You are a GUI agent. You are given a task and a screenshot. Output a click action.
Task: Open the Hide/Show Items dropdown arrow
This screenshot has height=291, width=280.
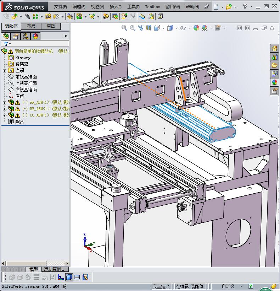click(x=189, y=28)
